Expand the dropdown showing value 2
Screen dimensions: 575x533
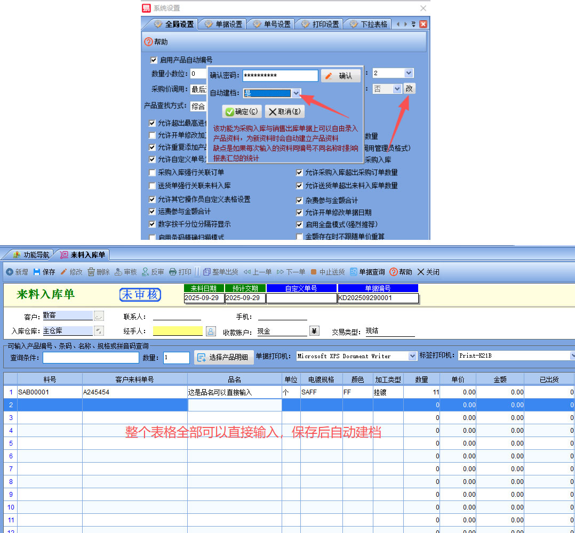[x=409, y=73]
